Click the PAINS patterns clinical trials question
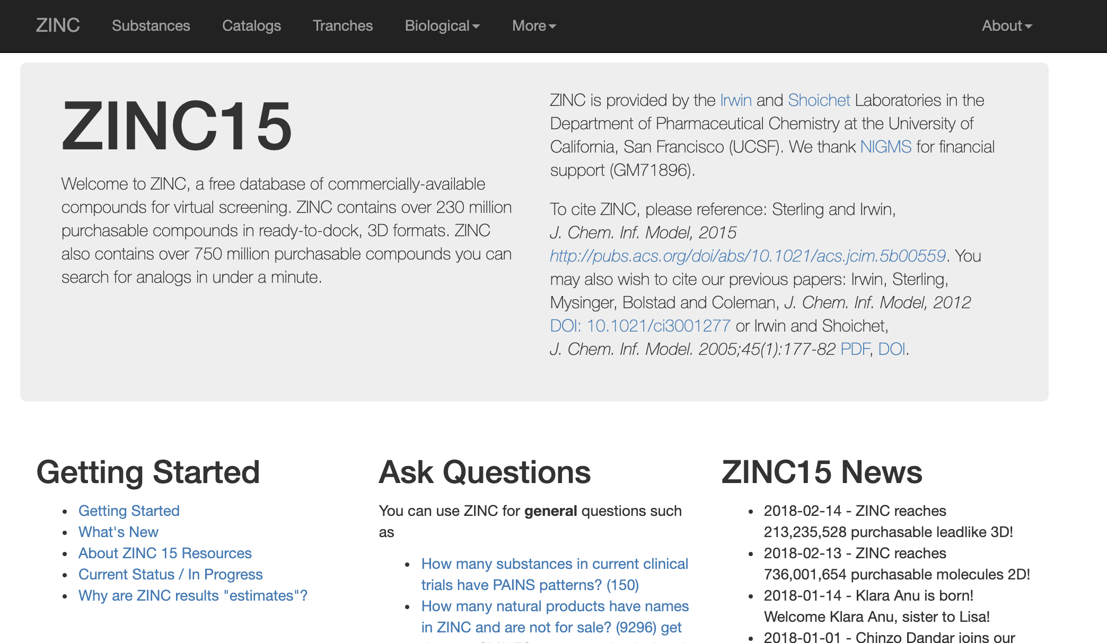The image size is (1107, 643). point(555,574)
